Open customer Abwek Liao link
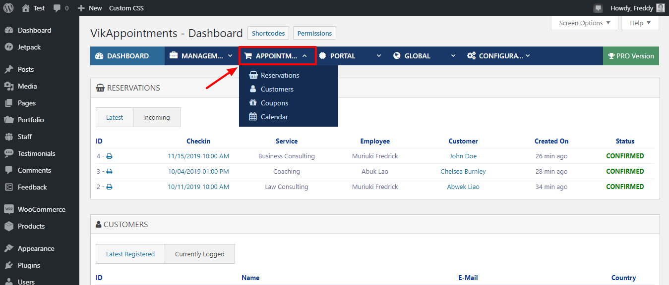Image resolution: width=669 pixels, height=285 pixels. [463, 187]
